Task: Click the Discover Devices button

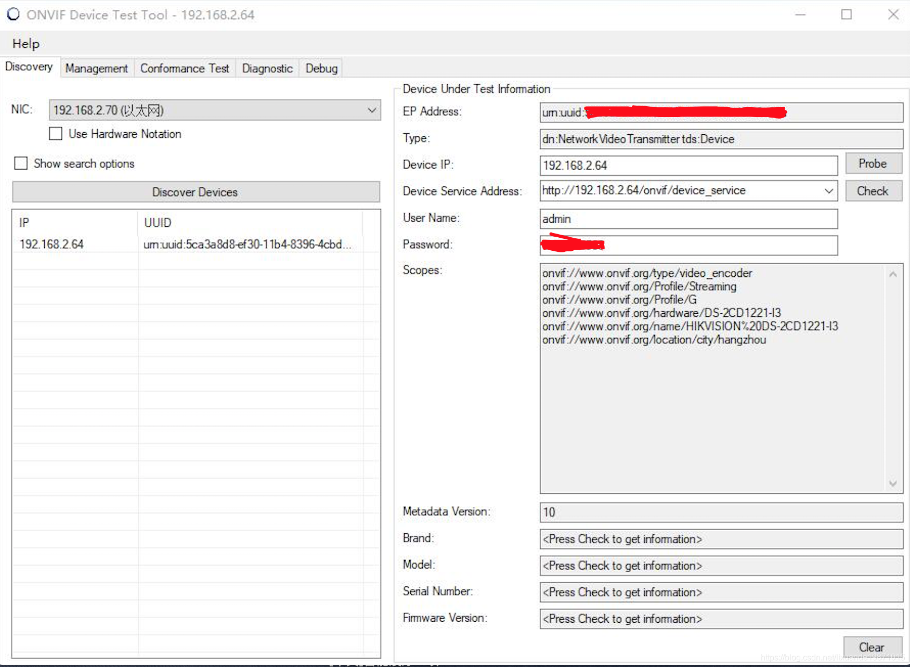Action: point(196,192)
